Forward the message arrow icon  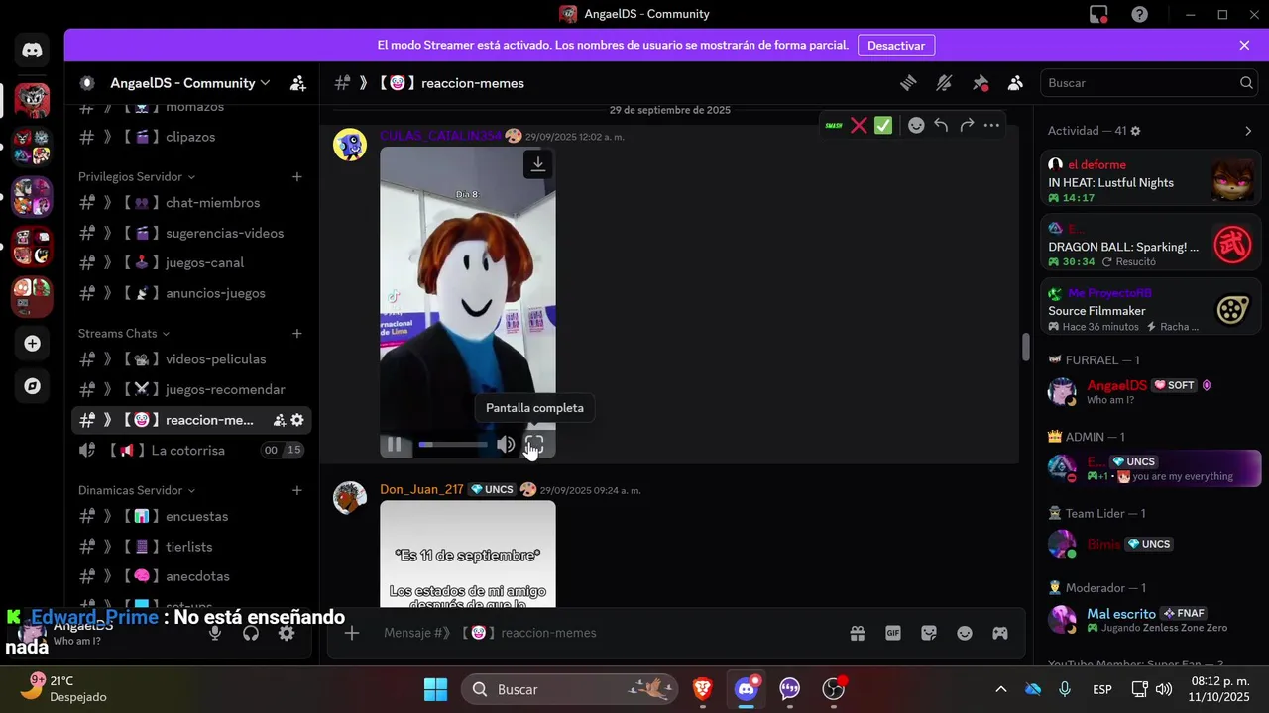pos(967,125)
